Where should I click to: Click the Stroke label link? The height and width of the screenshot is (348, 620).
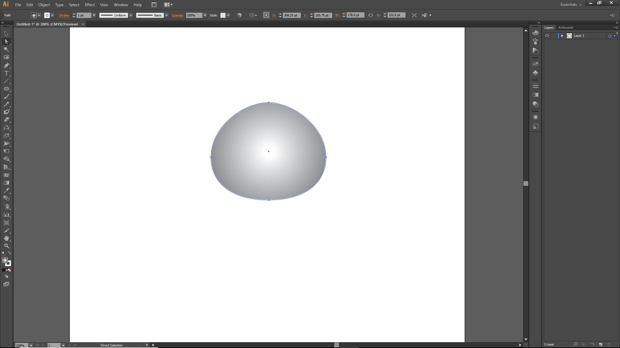coord(64,15)
